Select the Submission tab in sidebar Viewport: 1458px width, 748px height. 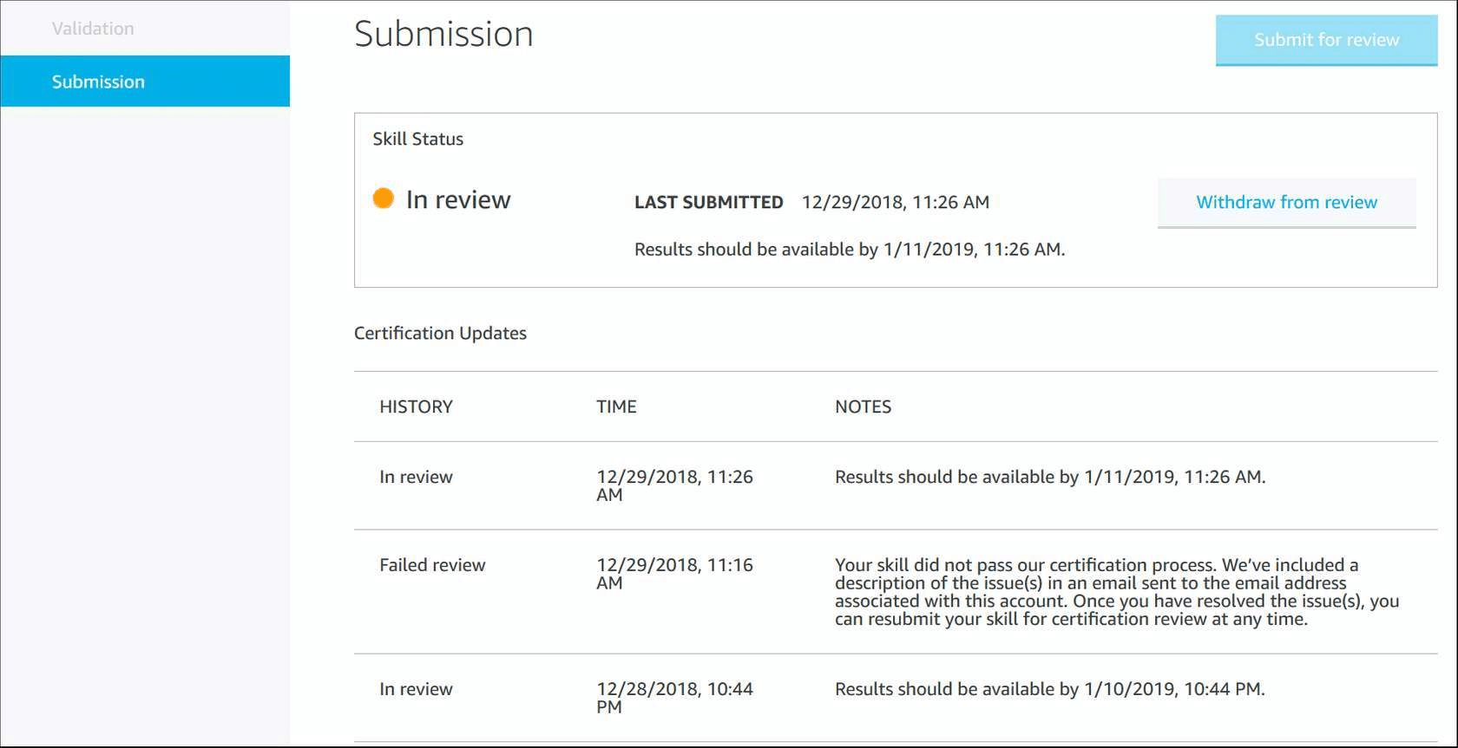(x=98, y=81)
